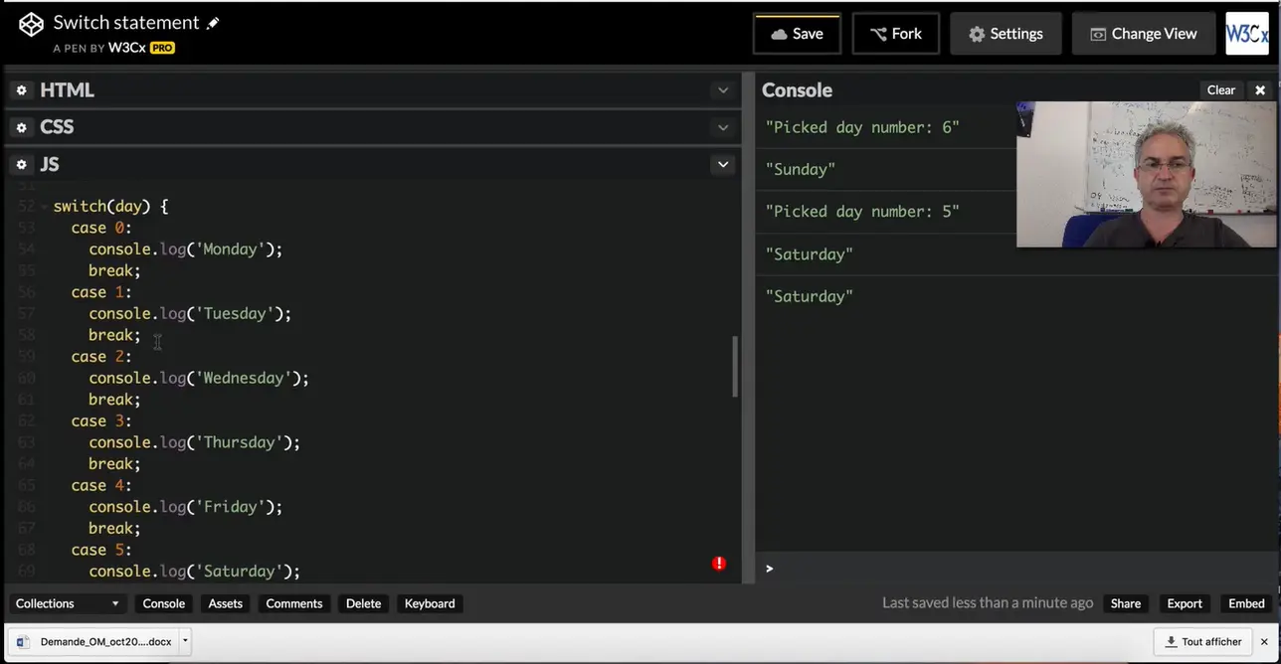Save the pen

(x=797, y=34)
